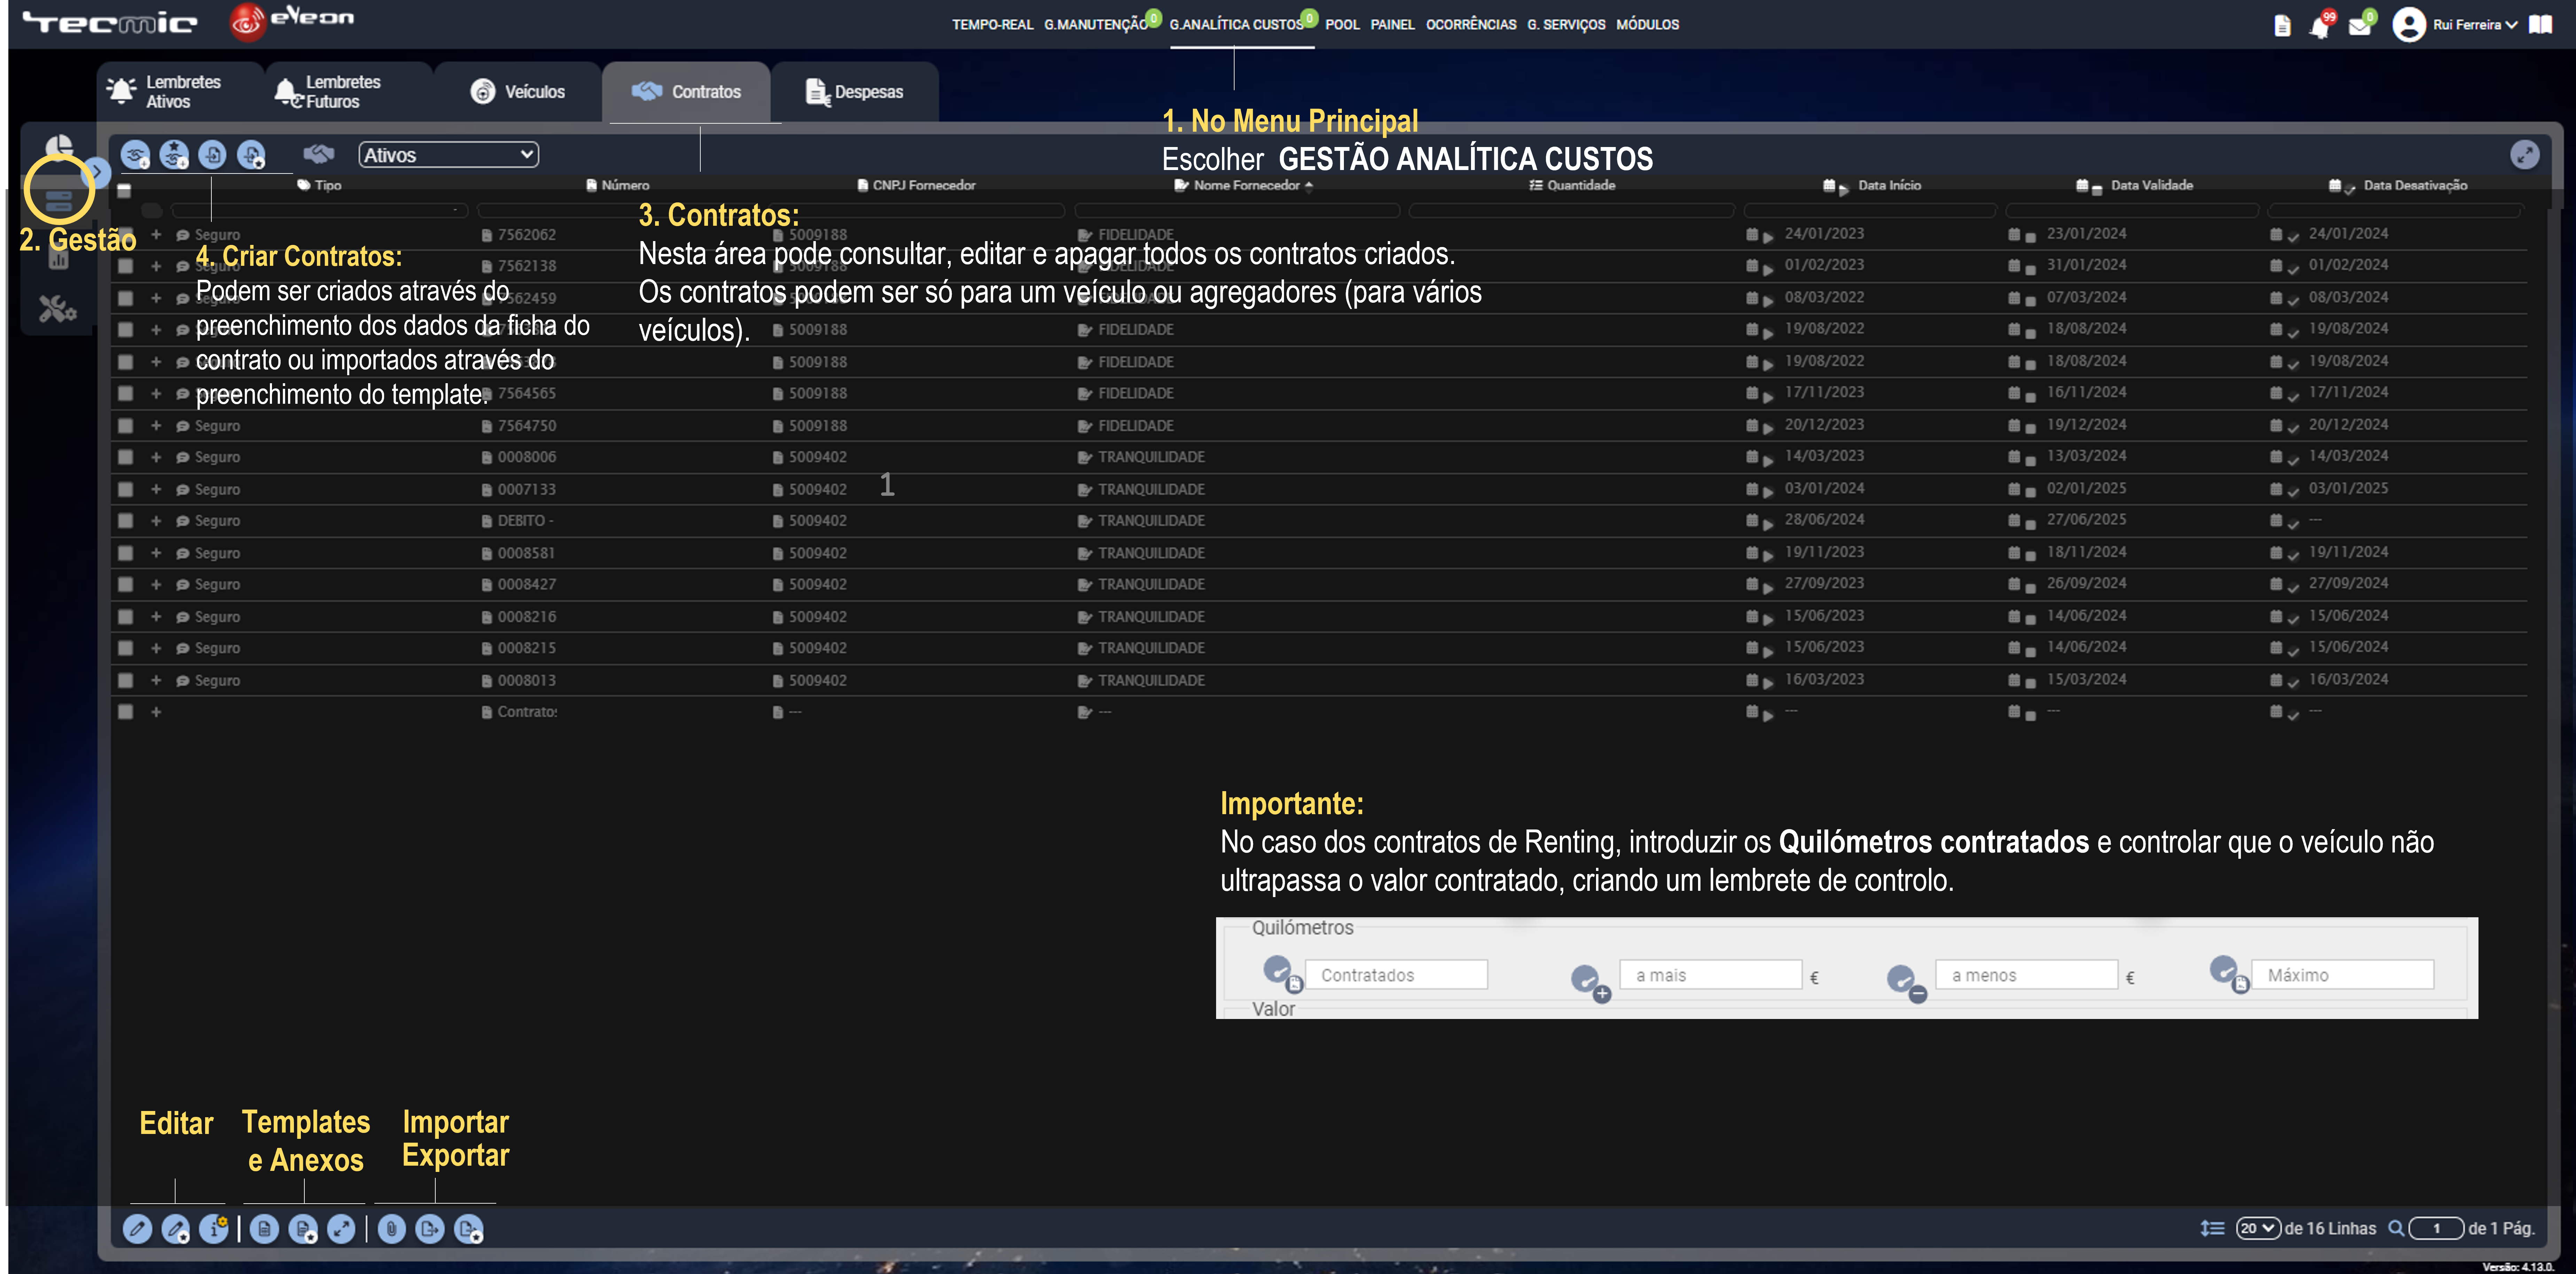Expand row of contract 0008216 with plus

point(156,617)
